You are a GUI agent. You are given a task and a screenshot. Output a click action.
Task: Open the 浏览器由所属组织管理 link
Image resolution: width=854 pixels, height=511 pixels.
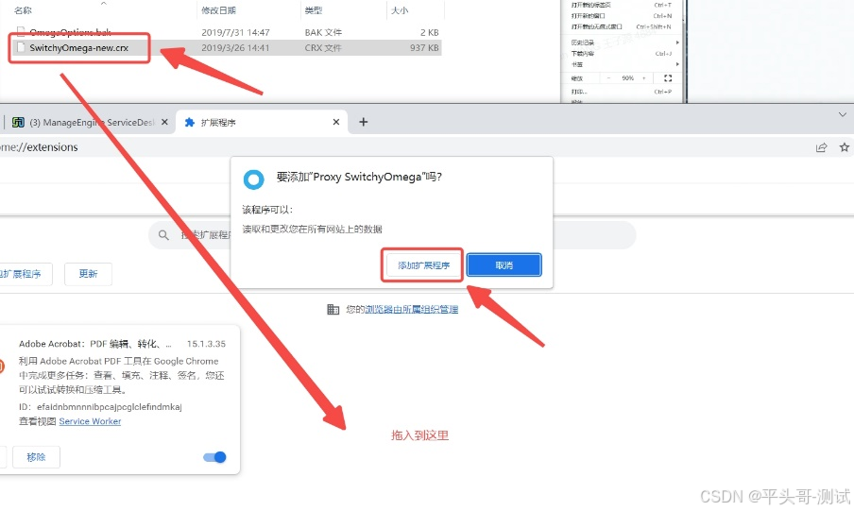click(411, 310)
